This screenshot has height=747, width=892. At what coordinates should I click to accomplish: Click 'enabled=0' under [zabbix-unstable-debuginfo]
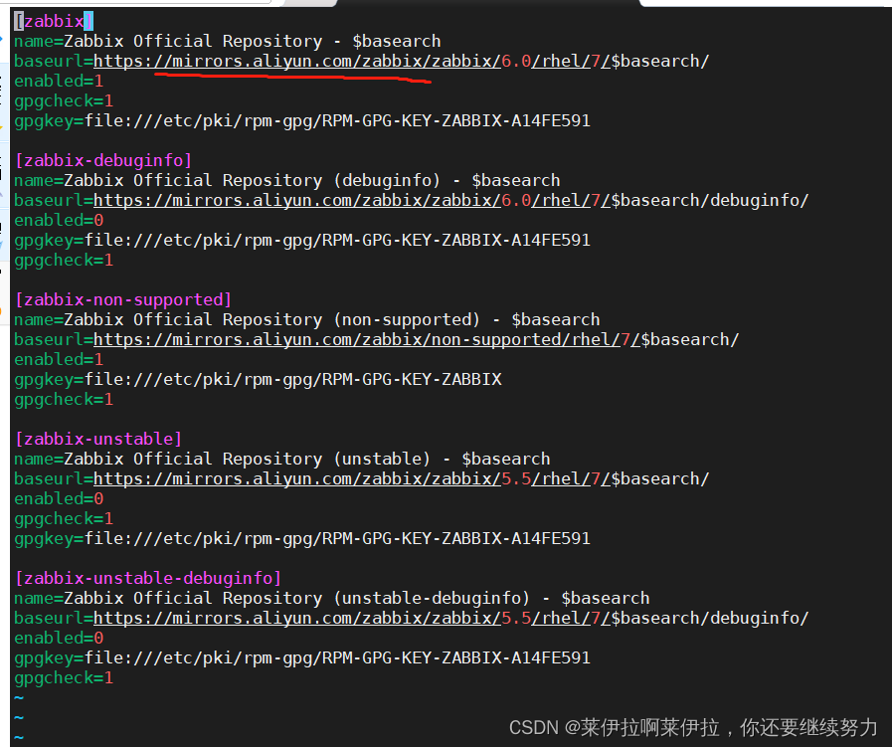pyautogui.click(x=59, y=639)
